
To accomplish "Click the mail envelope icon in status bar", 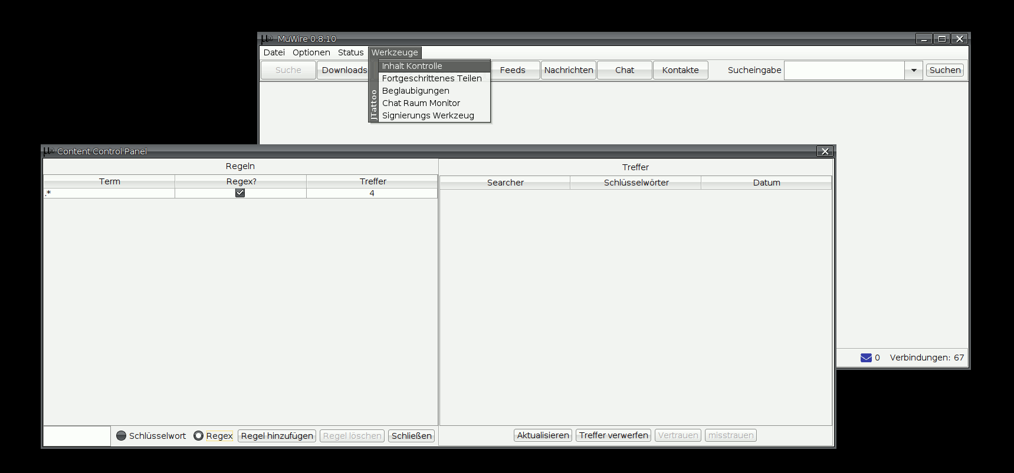I will tap(866, 358).
